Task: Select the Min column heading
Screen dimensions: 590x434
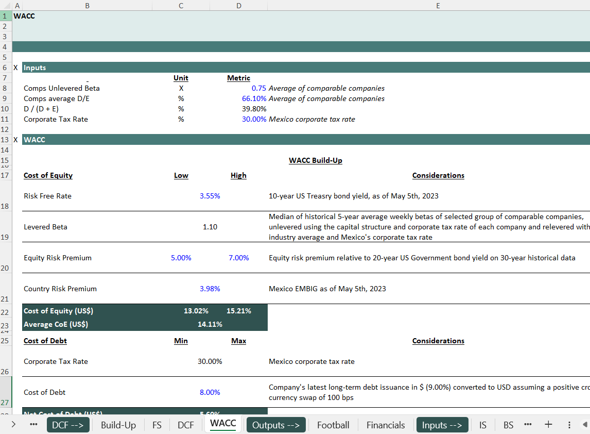Action: click(181, 341)
